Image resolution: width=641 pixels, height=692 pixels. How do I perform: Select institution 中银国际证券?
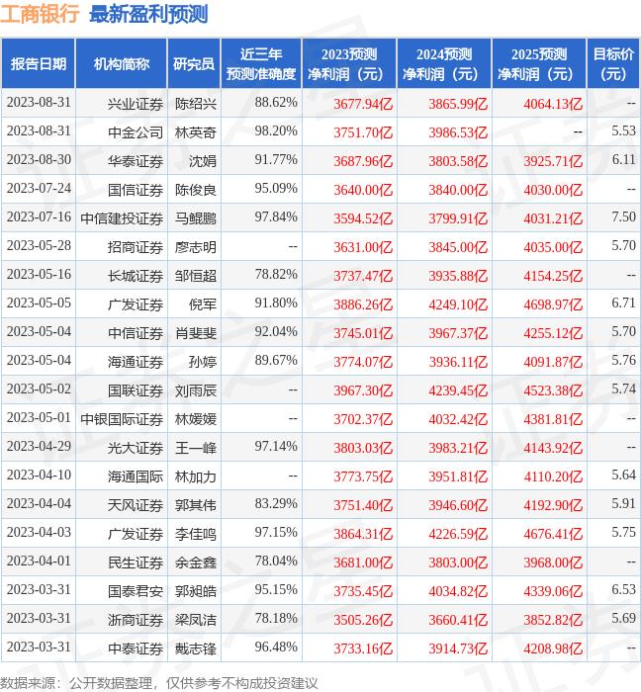(x=122, y=419)
